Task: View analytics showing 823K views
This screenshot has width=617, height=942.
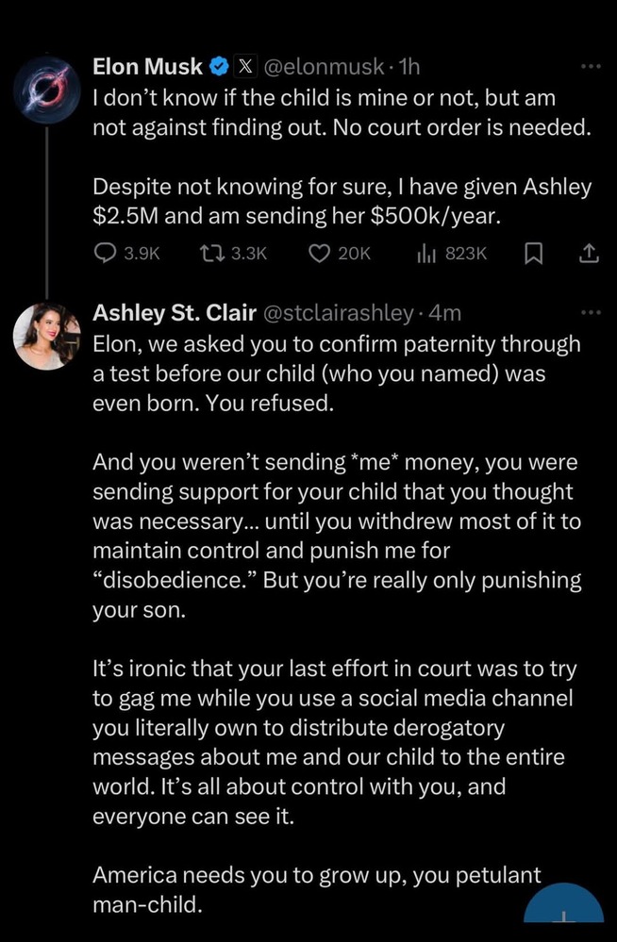Action: pos(427,254)
